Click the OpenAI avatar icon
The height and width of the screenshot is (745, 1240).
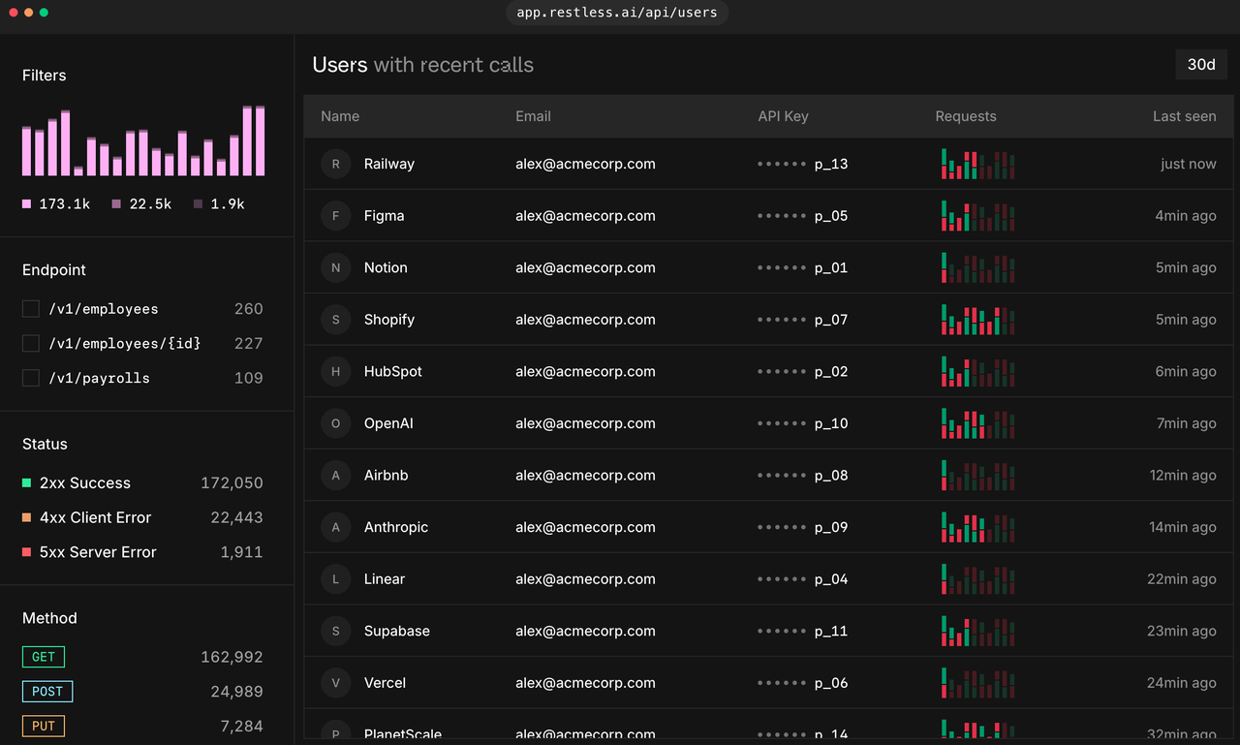coord(336,423)
